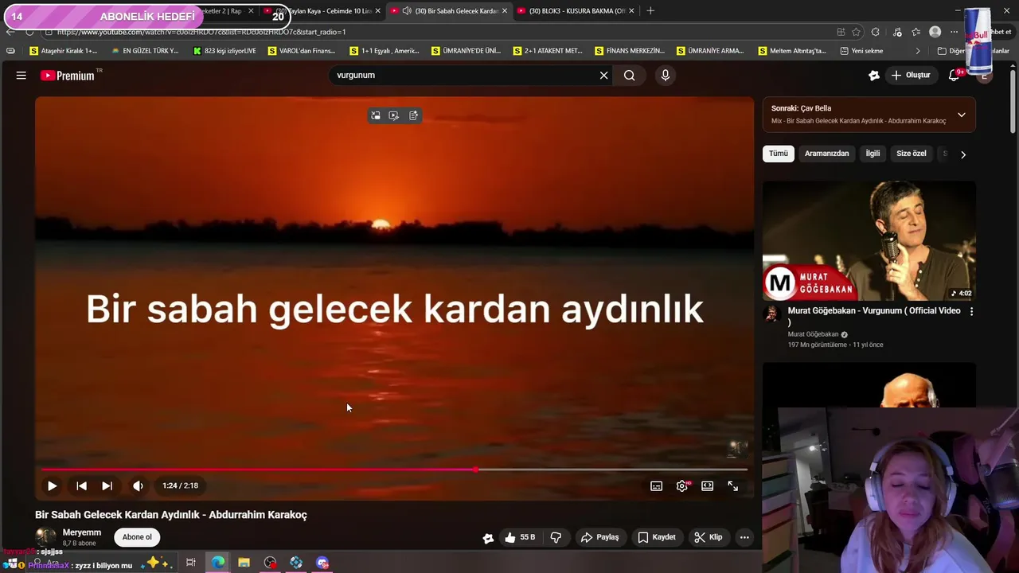Clear the search box text
The width and height of the screenshot is (1019, 573).
pos(603,75)
